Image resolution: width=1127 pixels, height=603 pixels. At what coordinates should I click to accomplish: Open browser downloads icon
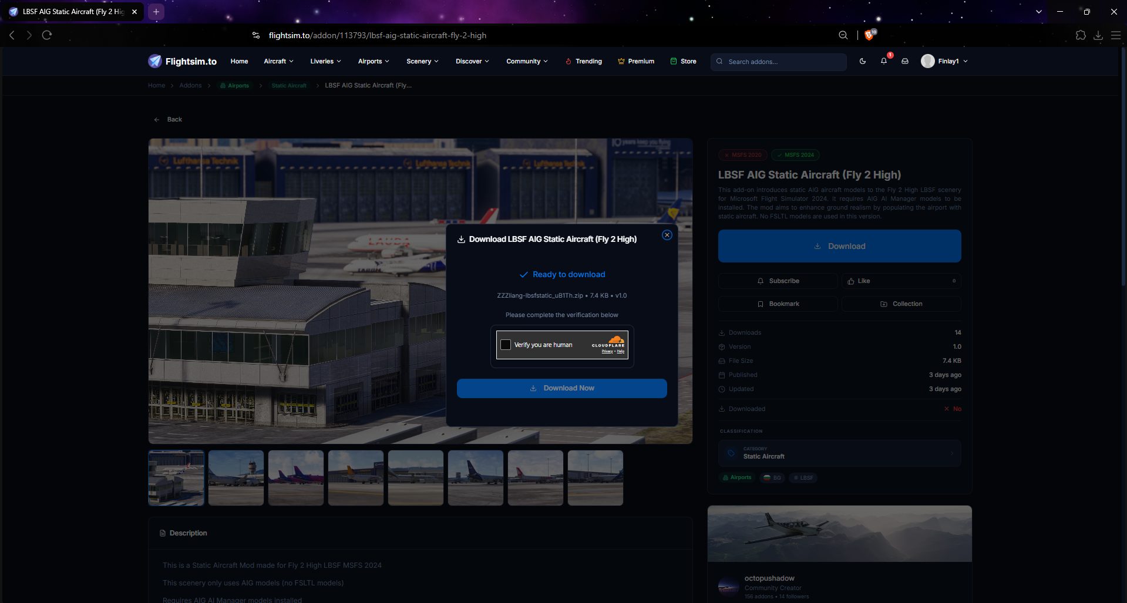1098,35
